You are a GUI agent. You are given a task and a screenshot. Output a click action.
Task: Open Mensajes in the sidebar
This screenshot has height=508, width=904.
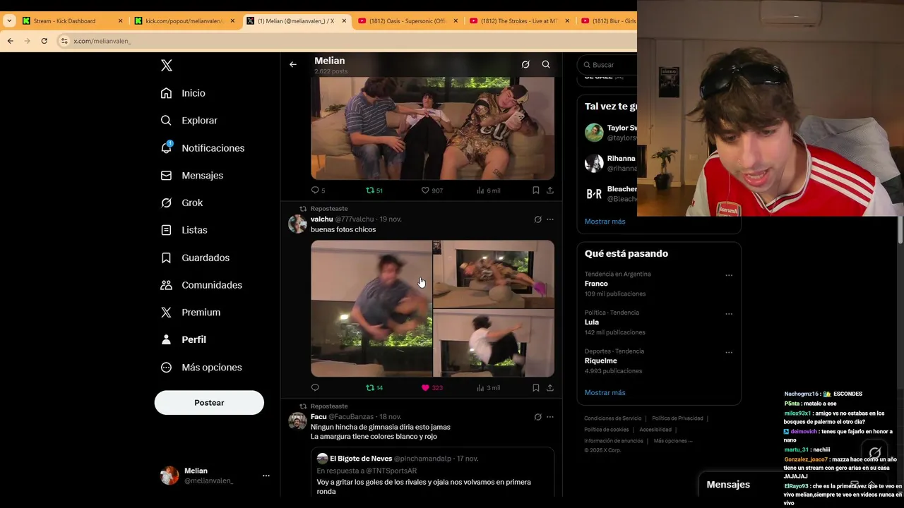point(191,176)
